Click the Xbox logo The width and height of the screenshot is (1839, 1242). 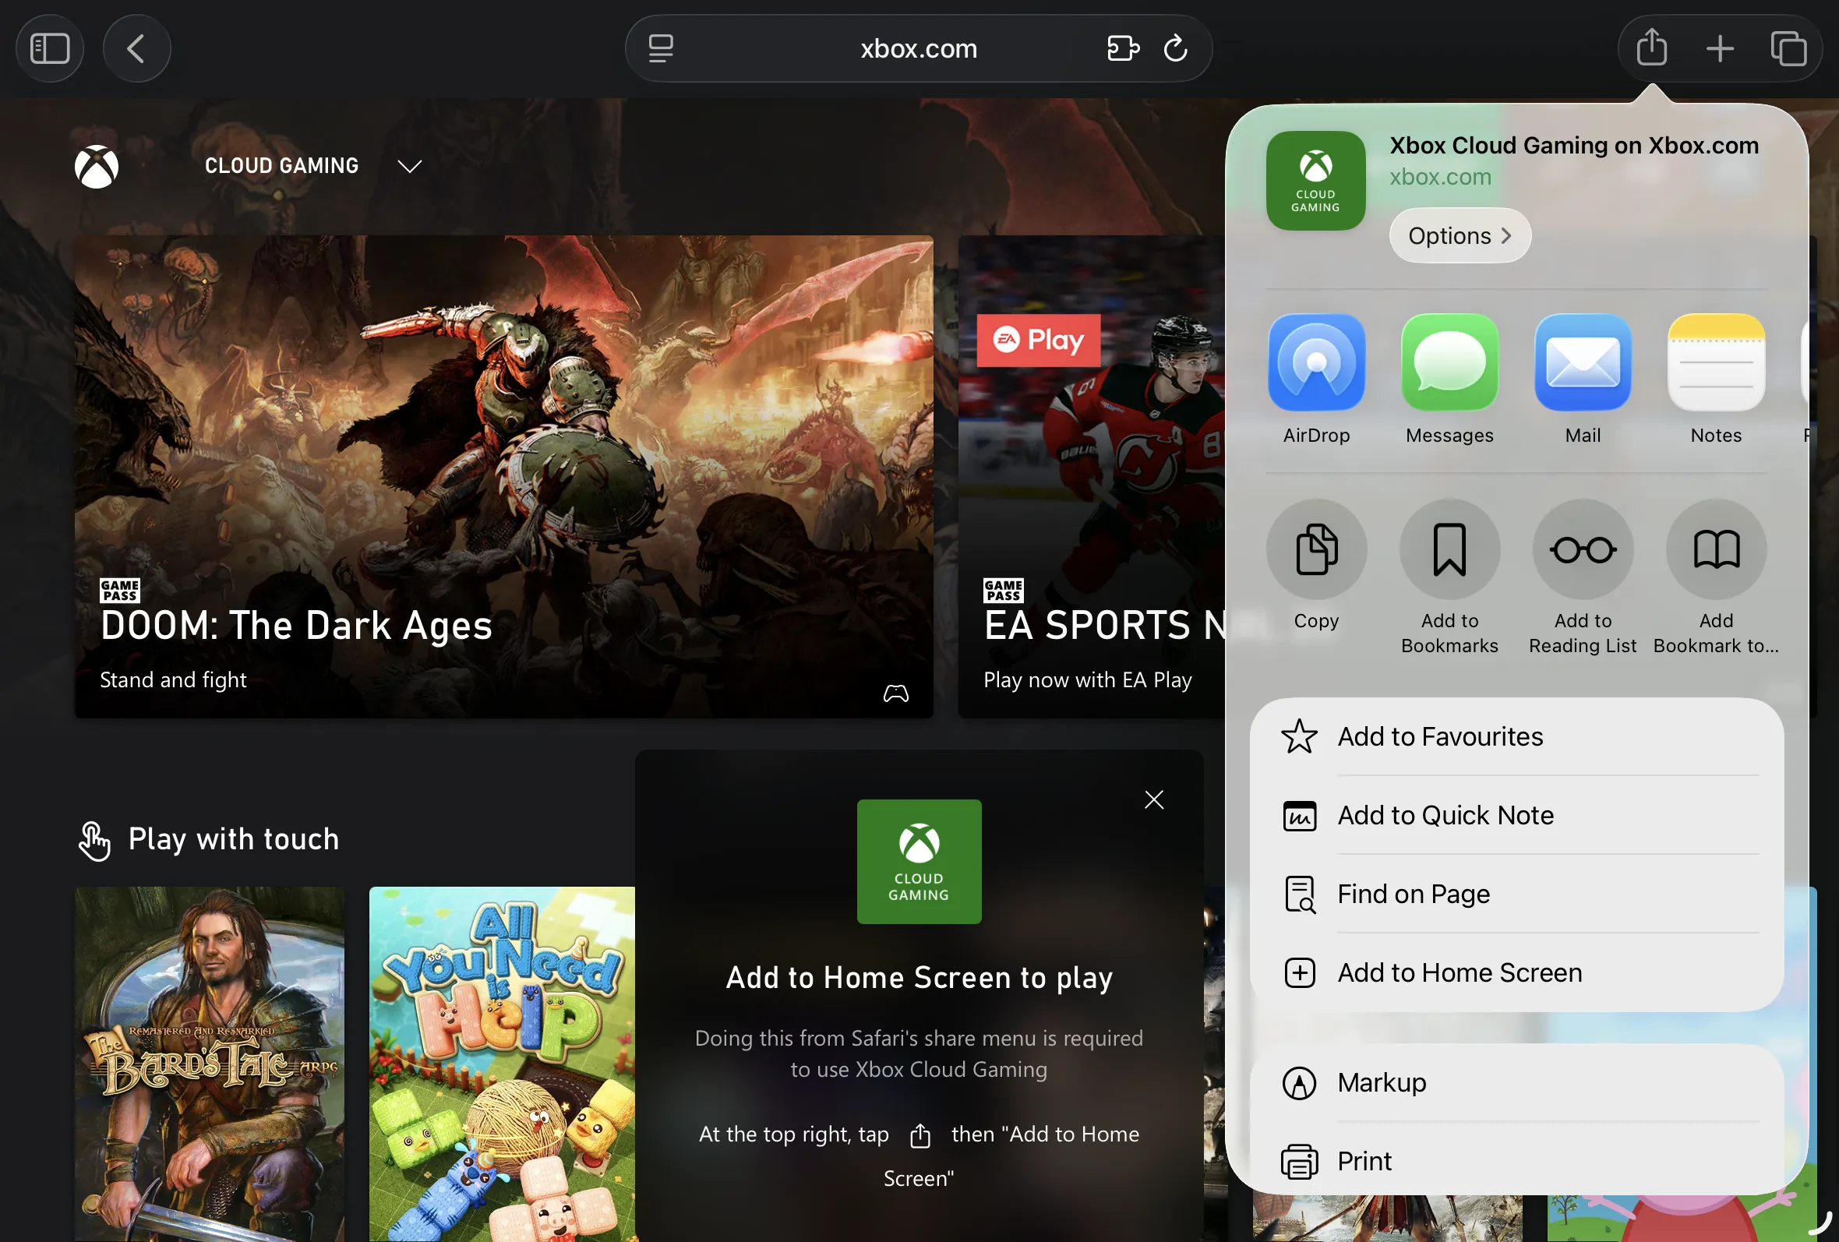(x=96, y=165)
